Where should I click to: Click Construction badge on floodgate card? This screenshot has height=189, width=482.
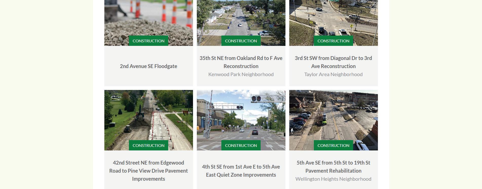(x=148, y=41)
